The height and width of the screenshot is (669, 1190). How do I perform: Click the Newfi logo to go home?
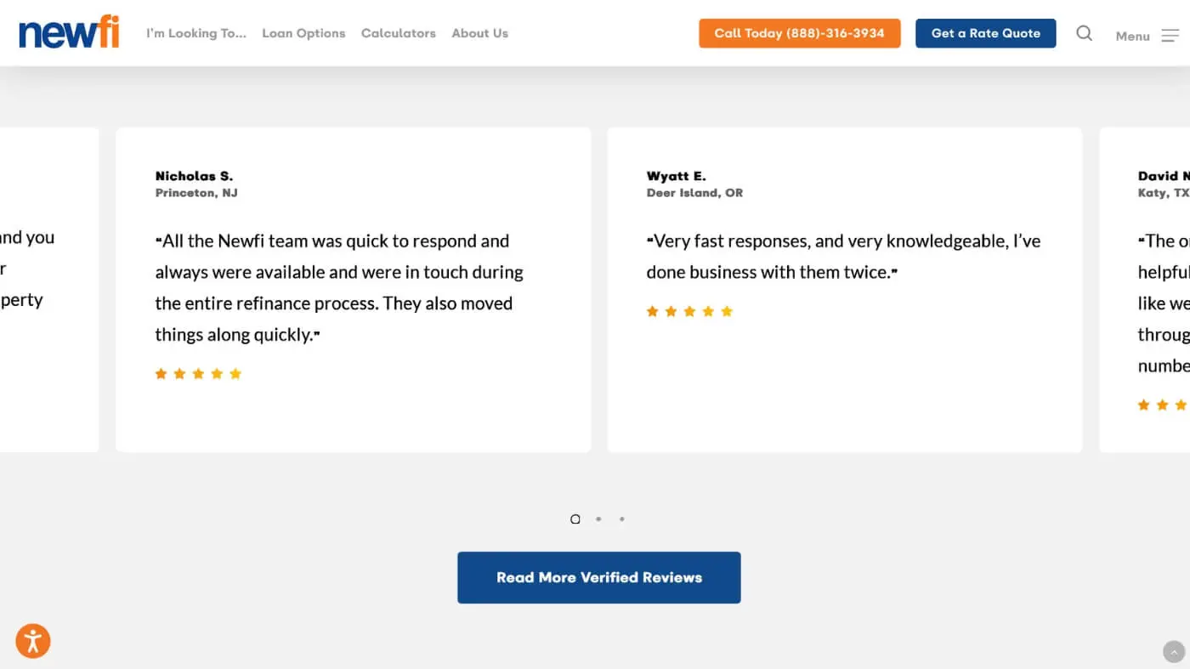tap(68, 31)
